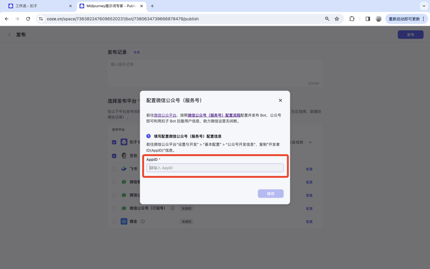Close the Midjourney提示词专家 tab
The height and width of the screenshot is (269, 430).
(x=141, y=6)
